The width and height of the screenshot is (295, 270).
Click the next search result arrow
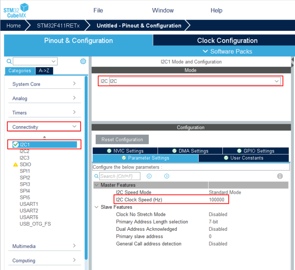click(167, 176)
